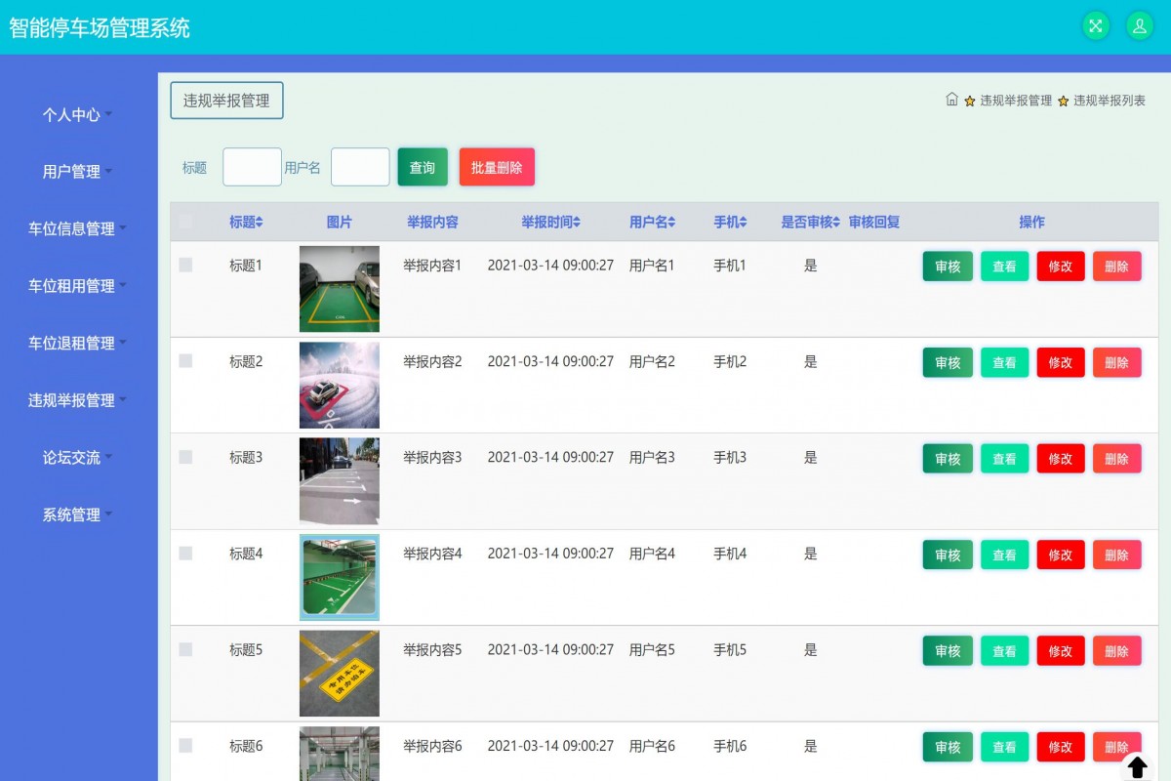1171x781 pixels.
Task: Click the 查询 search button
Action: [x=422, y=166]
